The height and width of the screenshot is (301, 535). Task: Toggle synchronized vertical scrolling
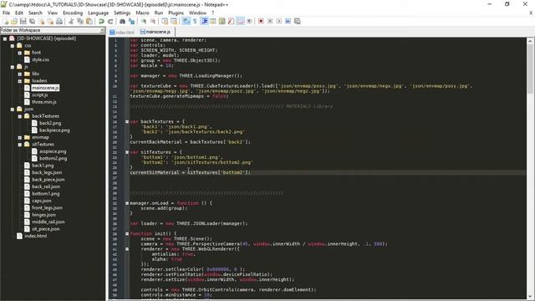coord(165,21)
